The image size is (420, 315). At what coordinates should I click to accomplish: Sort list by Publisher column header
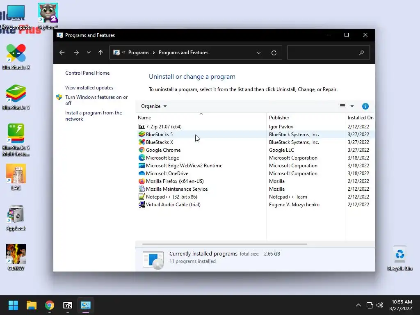(x=279, y=118)
